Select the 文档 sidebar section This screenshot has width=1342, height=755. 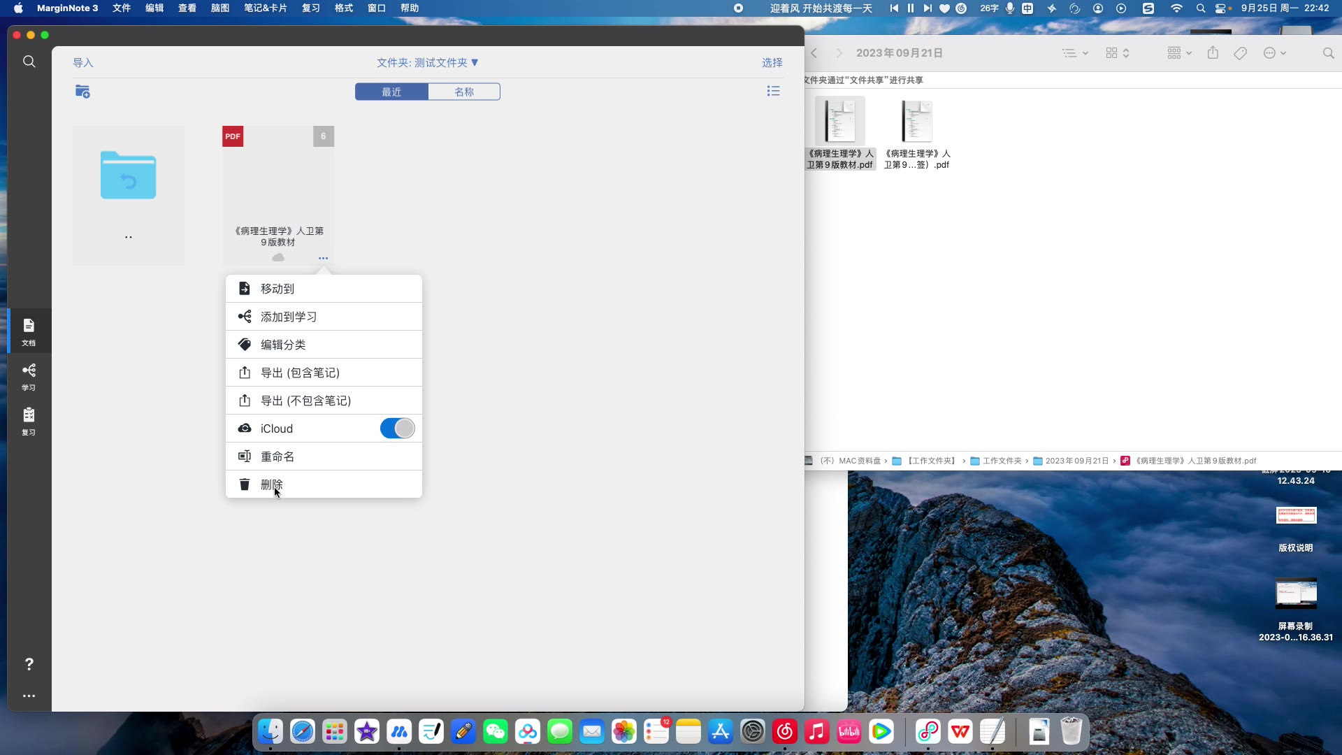(x=29, y=331)
